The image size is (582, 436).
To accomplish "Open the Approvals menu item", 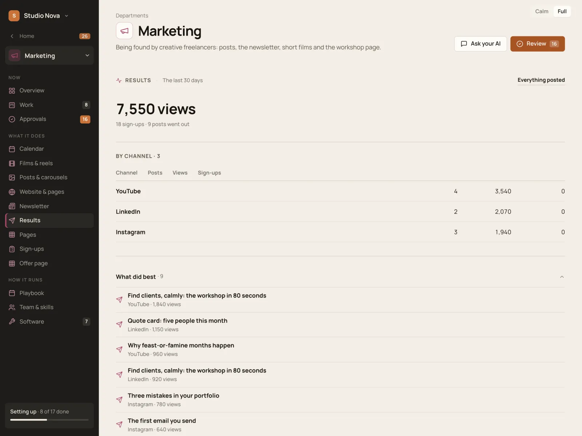I will pos(49,119).
